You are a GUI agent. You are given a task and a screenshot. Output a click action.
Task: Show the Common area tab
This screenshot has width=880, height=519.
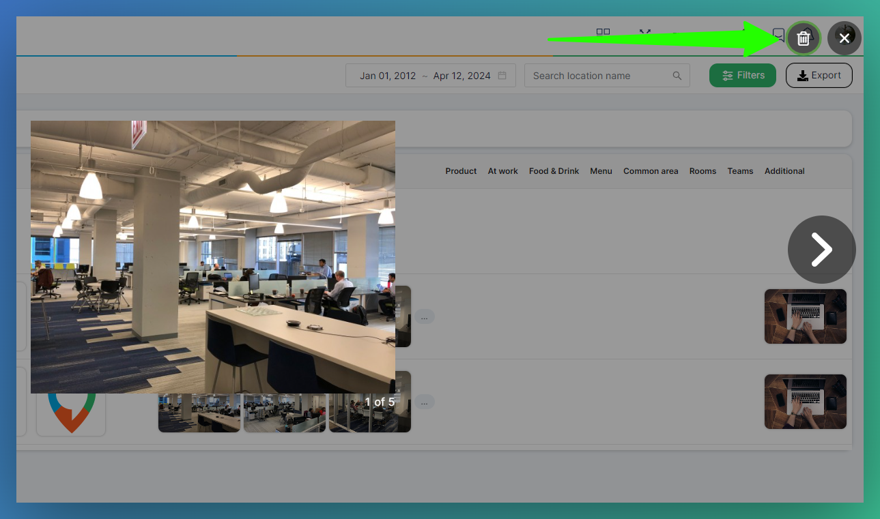(651, 171)
